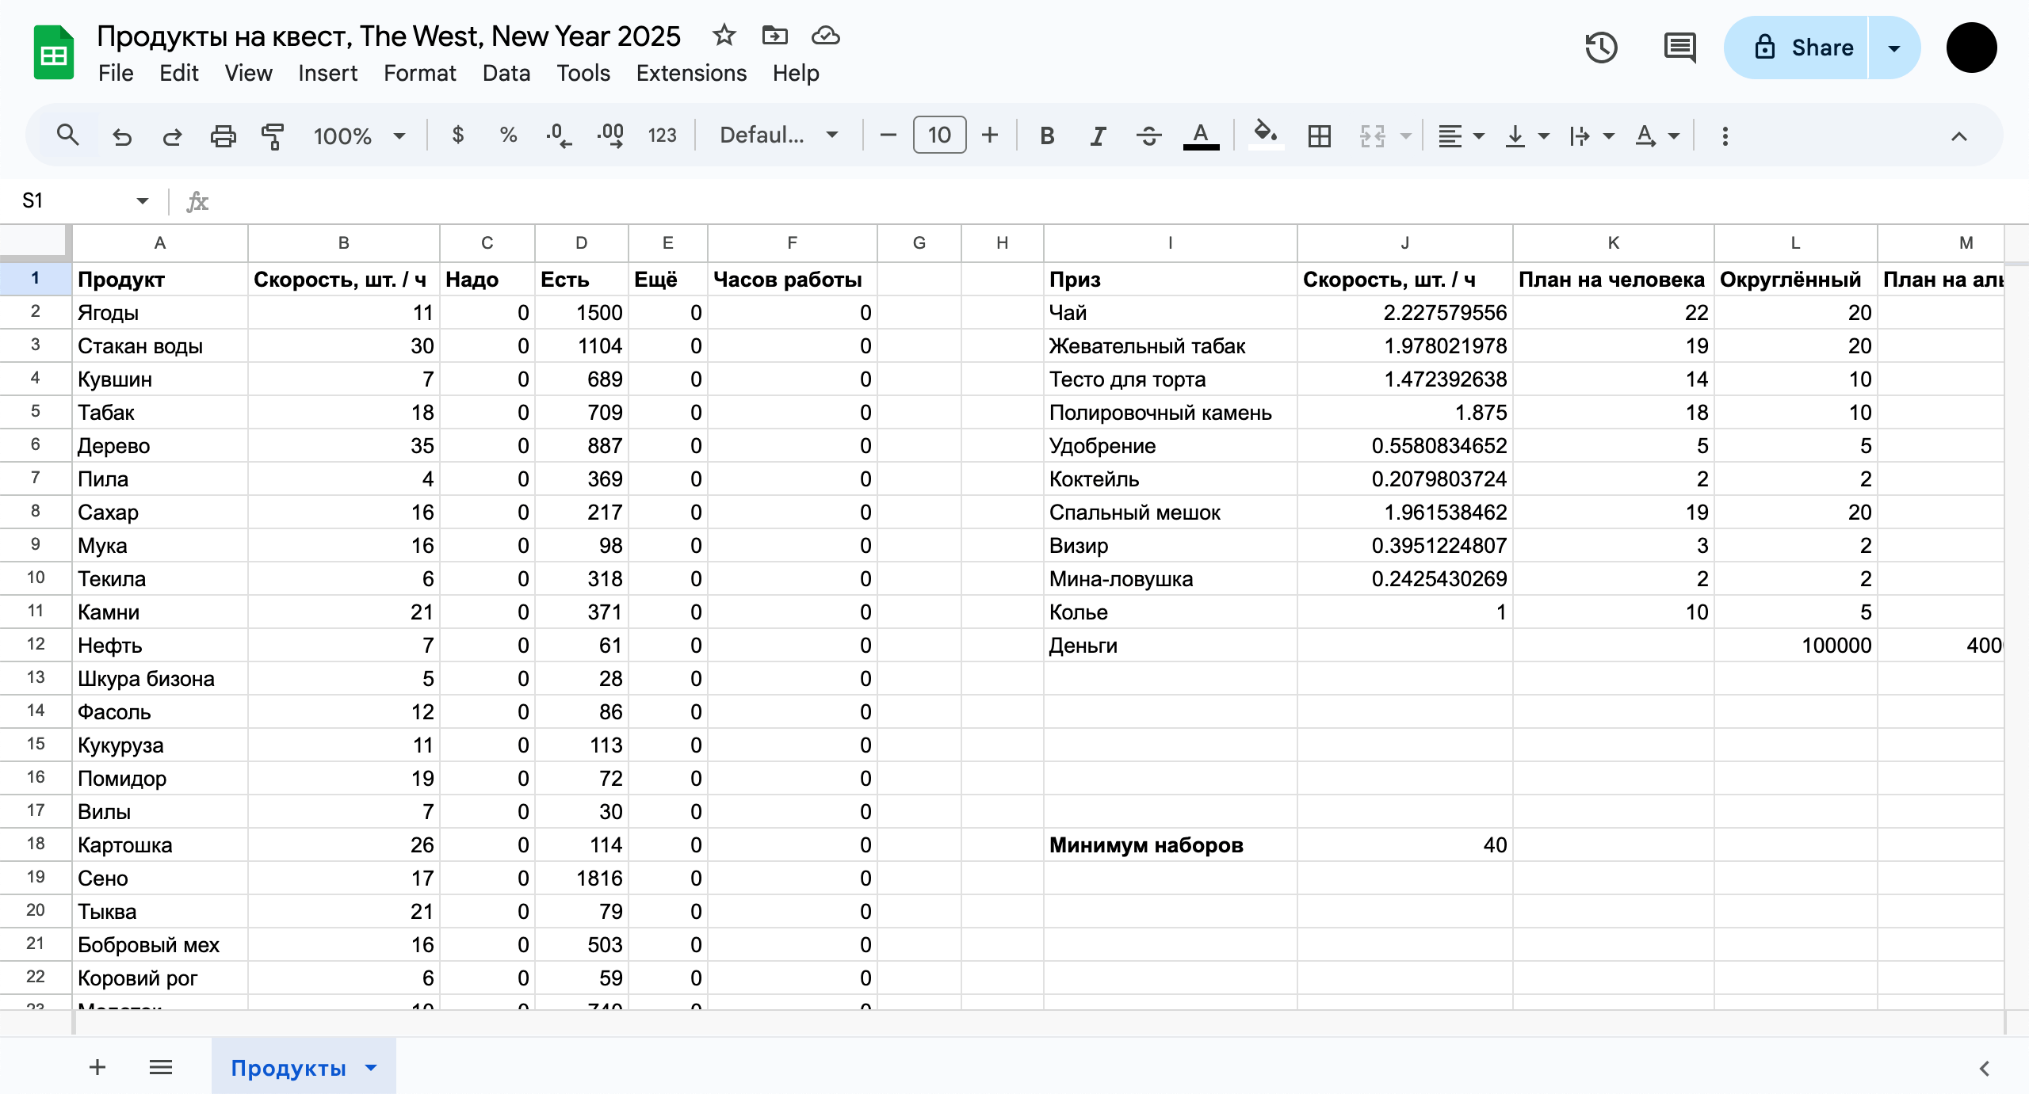Toggle bold formatting
The image size is (2029, 1094).
pyautogui.click(x=1047, y=136)
